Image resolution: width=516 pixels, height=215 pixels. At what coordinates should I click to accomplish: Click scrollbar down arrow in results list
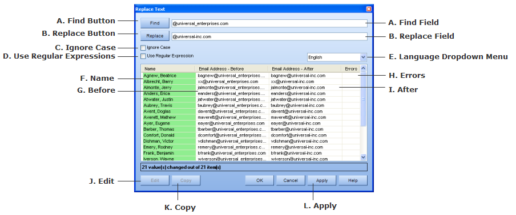pos(363,158)
